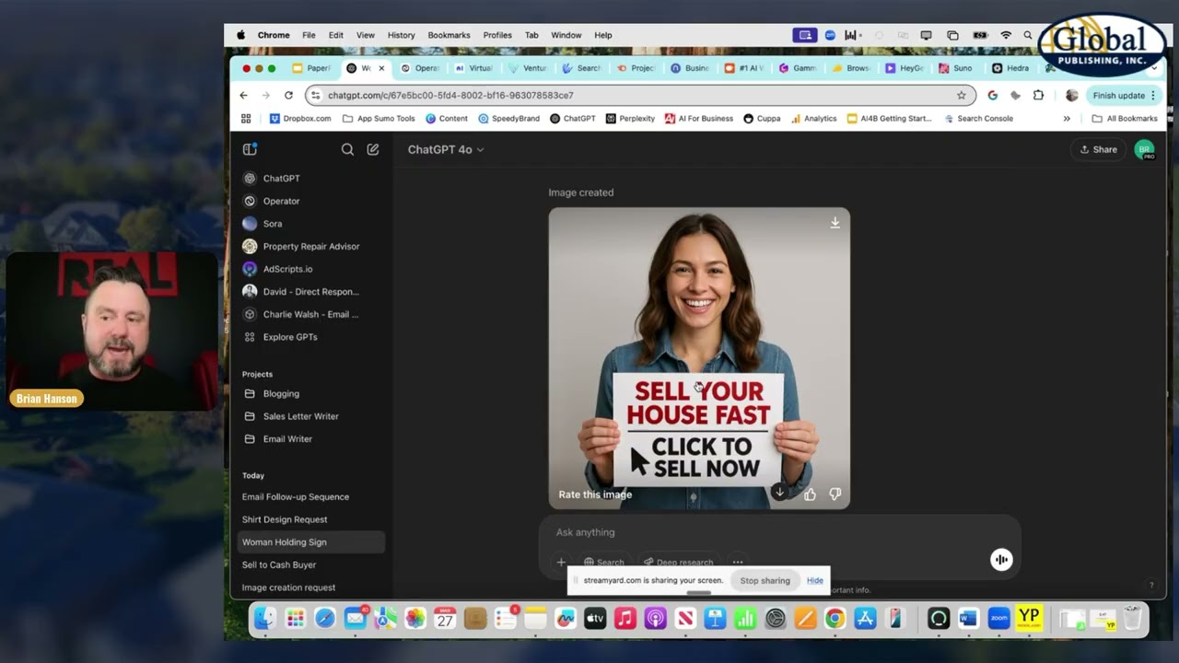Expand the hidden bookmarks overflow chevron

(x=1067, y=119)
